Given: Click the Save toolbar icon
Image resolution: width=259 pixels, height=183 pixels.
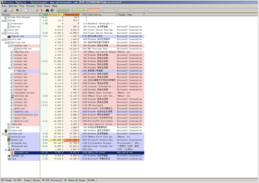Looking at the screenshot, I should 5,10.
